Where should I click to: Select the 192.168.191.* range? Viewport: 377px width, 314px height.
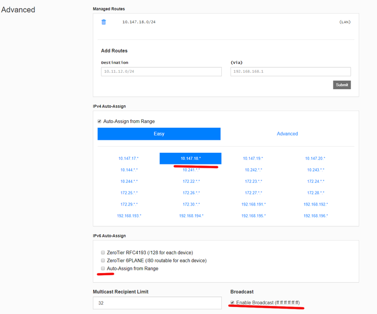click(253, 204)
